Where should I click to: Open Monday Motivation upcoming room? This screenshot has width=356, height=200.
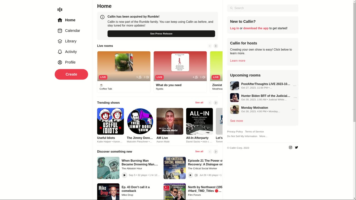click(x=254, y=108)
